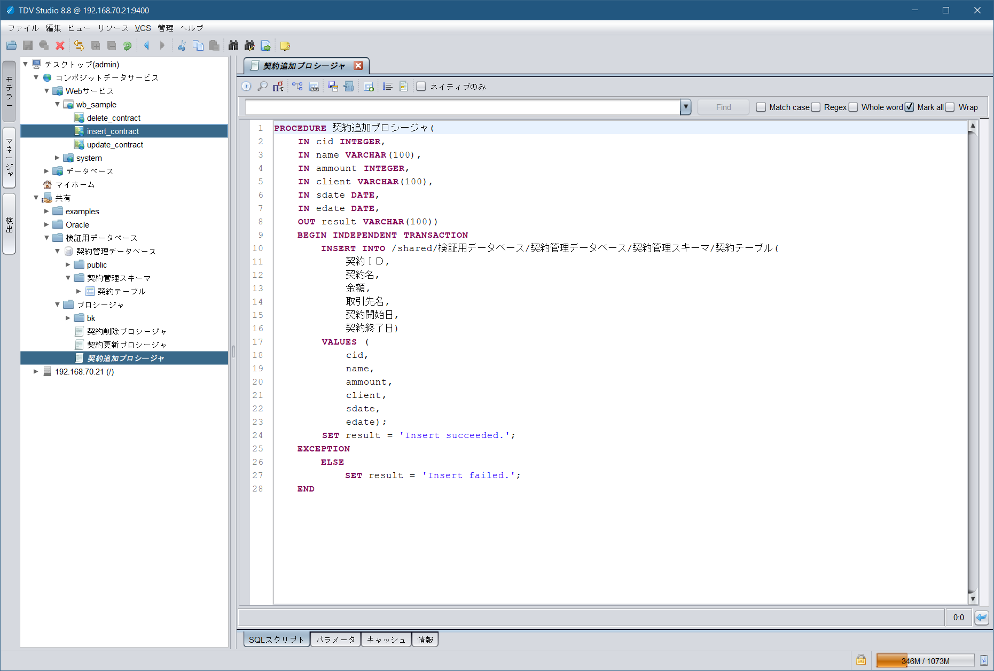
Task: Expand the 192.168.70.21 server node
Action: point(36,371)
